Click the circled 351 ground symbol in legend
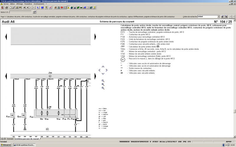The image size is (236, 147). (123, 60)
